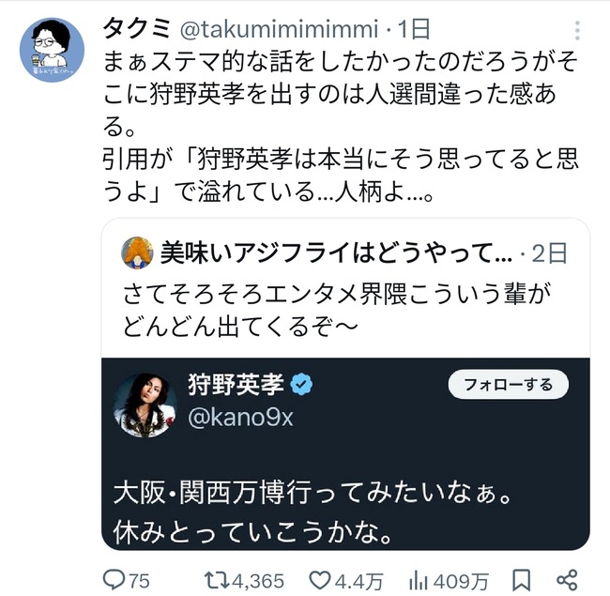Open 狩野英孝's profile picture
This screenshot has height=596, width=610.
coord(145,404)
